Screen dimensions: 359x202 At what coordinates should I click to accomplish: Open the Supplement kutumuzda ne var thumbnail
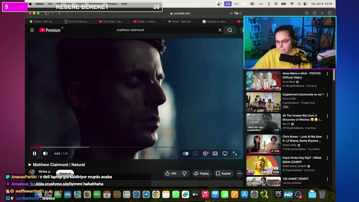coord(263,102)
